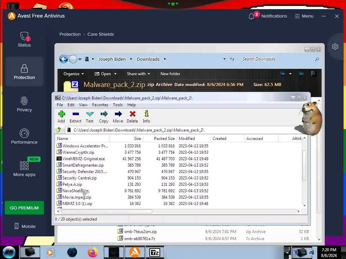
Task: Click the 7-Zip horizontal scrollbar thumb
Action: [106, 211]
